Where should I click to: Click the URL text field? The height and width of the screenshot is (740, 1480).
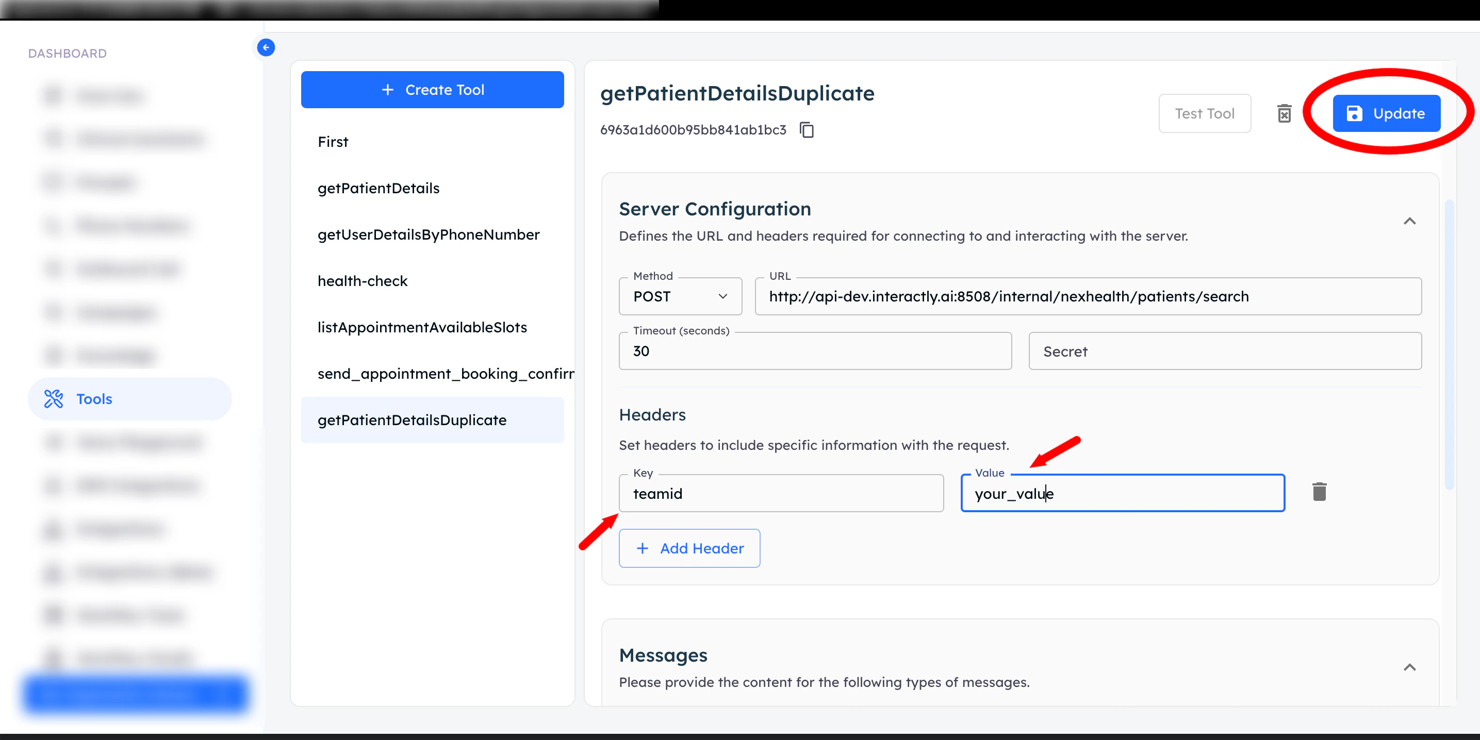tap(1088, 296)
